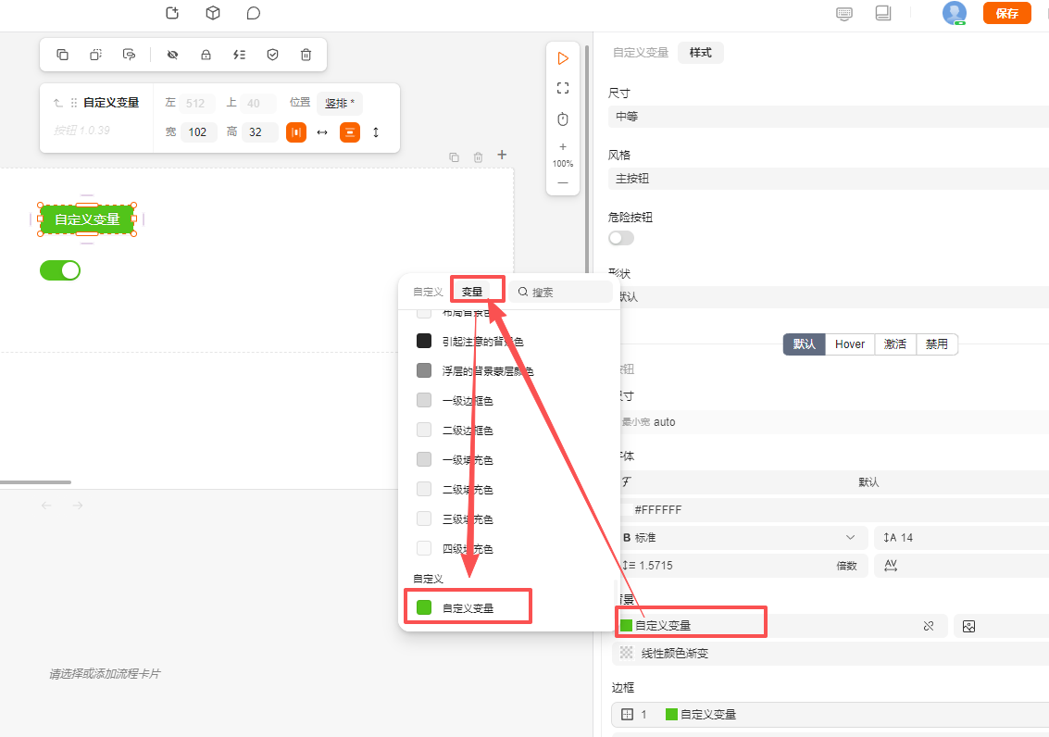The image size is (1049, 737).
Task: Select the 禁用 state button
Action: click(936, 344)
